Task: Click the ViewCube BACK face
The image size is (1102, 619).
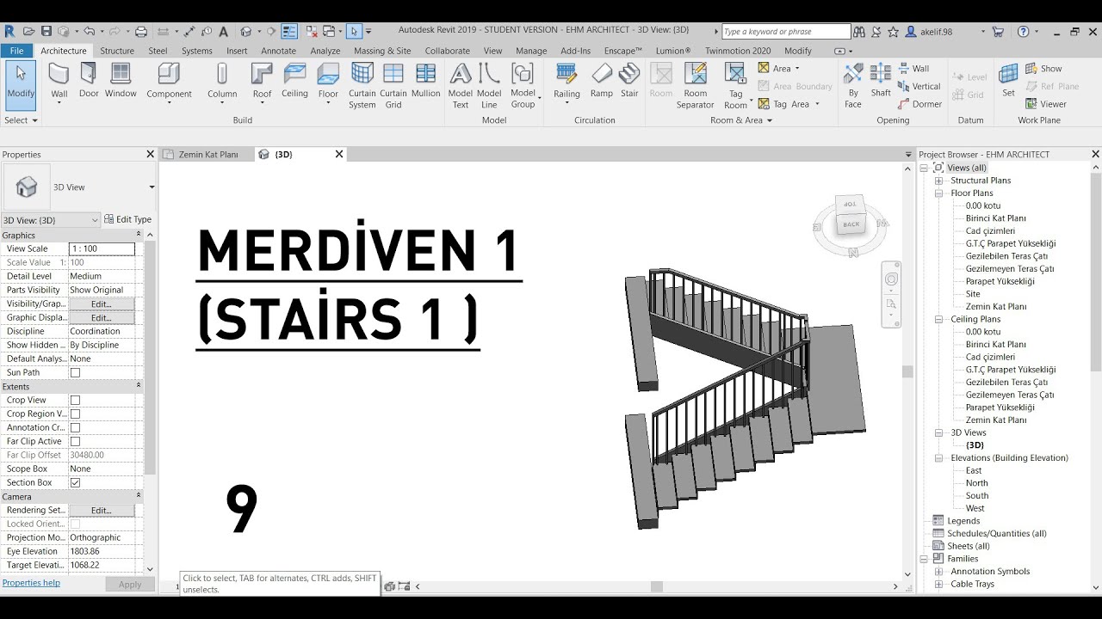Action: 851,224
